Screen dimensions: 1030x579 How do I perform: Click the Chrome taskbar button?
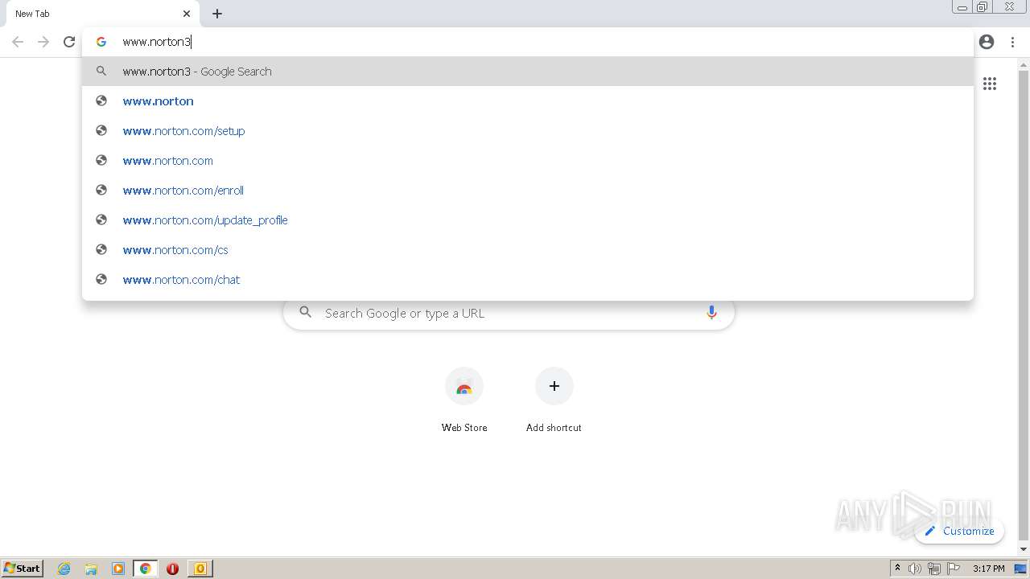click(146, 569)
